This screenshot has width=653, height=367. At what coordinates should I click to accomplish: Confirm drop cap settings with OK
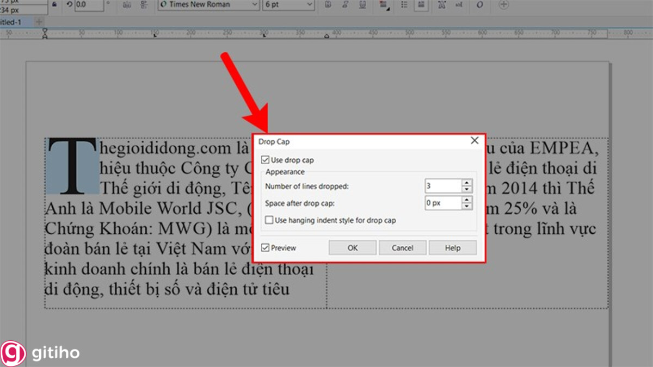[352, 247]
